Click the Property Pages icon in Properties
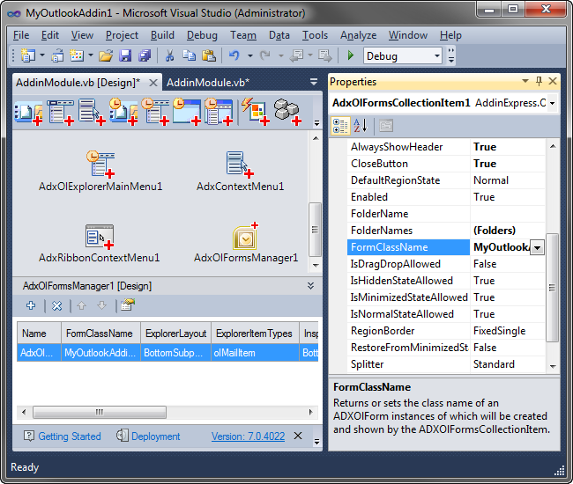573x484 pixels. point(386,126)
